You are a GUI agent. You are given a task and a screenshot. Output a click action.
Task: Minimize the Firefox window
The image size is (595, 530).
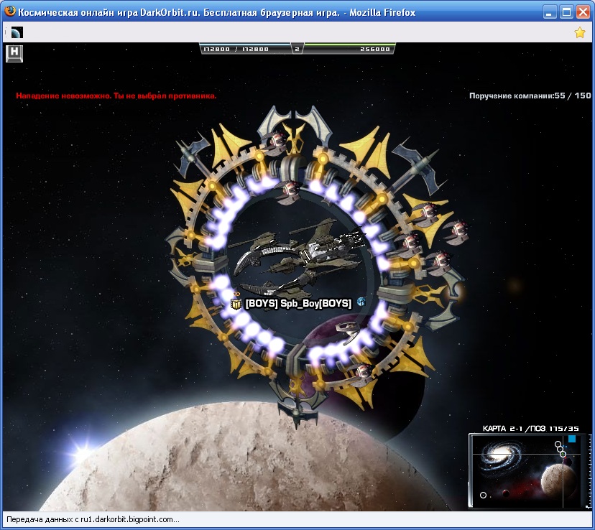(x=549, y=12)
